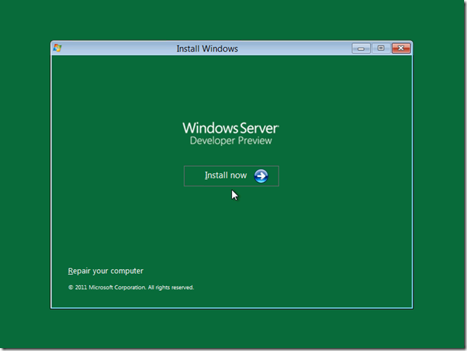Click the Install Windows title text
The height and width of the screenshot is (351, 467).
tap(207, 49)
